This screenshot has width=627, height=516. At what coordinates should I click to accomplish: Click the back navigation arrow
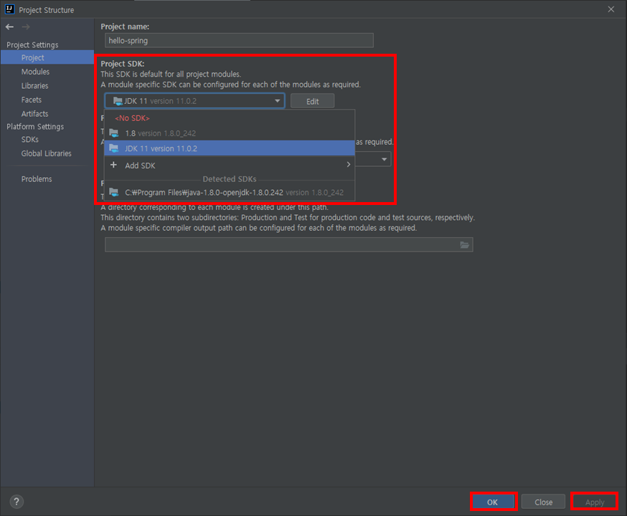9,27
